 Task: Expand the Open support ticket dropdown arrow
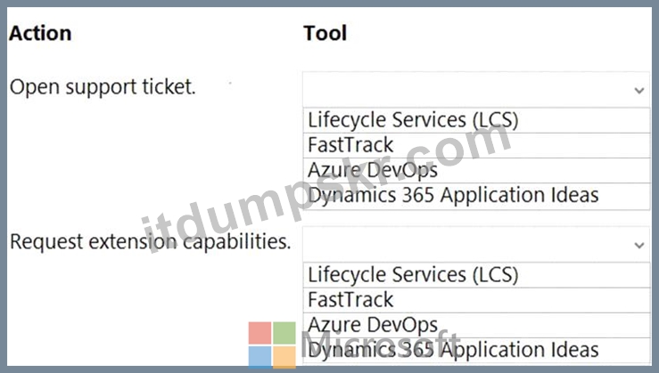coord(639,90)
